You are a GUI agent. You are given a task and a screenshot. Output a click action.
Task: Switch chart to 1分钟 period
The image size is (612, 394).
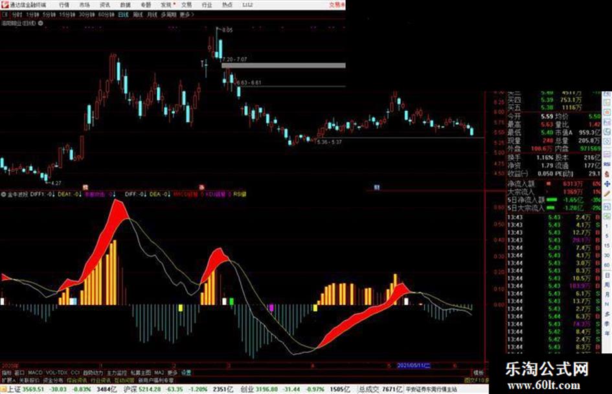click(x=32, y=14)
